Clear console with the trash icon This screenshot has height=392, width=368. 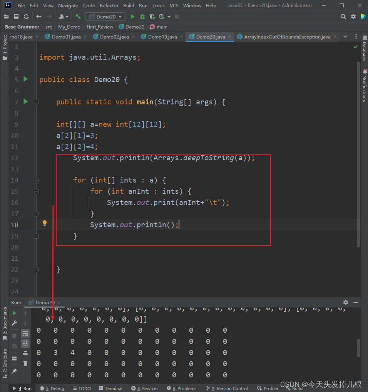click(x=25, y=364)
